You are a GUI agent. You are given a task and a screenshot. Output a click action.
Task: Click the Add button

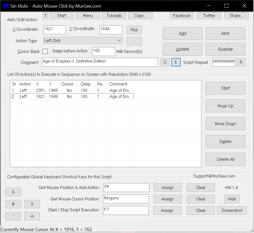click(183, 33)
